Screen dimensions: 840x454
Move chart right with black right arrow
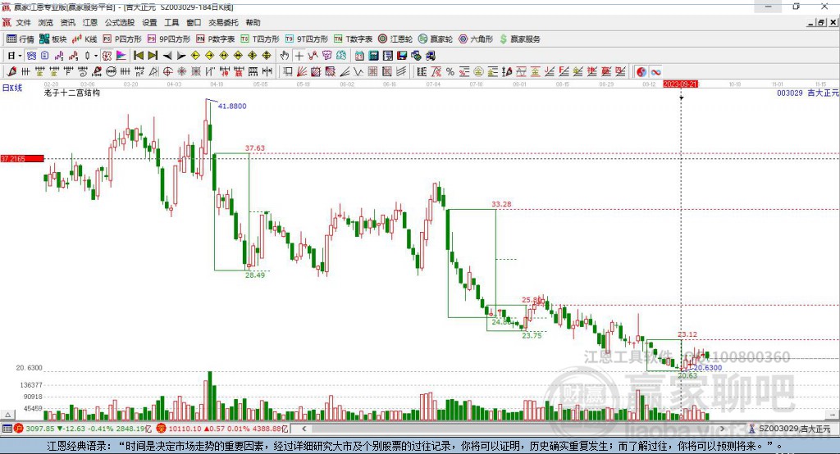(181, 56)
